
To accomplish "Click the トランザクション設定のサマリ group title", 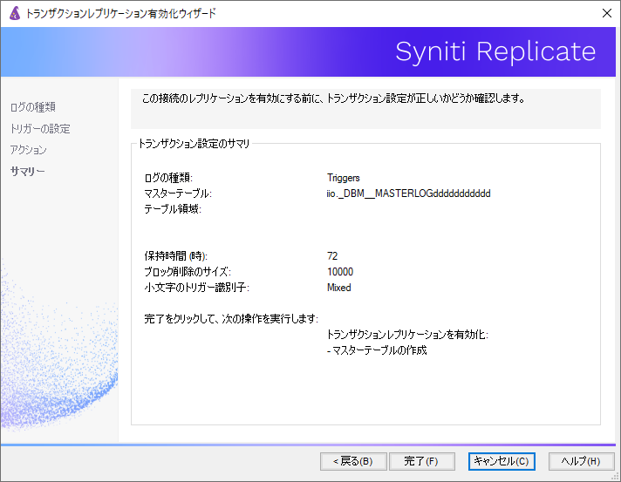I will pos(194,144).
